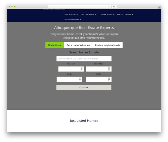The height and width of the screenshot is (142, 168).
Task: Click the Venturi Realty Group logo link
Action: [53, 9]
